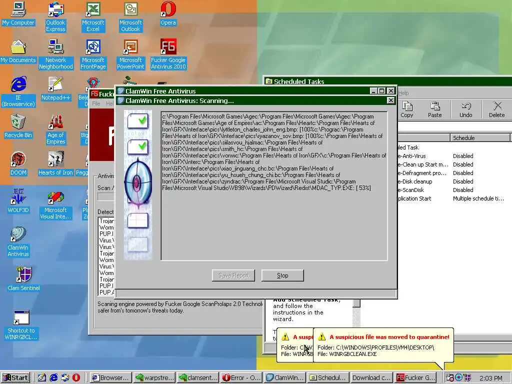
Task: Click Show Desktop quick launch icon
Action: 42,378
